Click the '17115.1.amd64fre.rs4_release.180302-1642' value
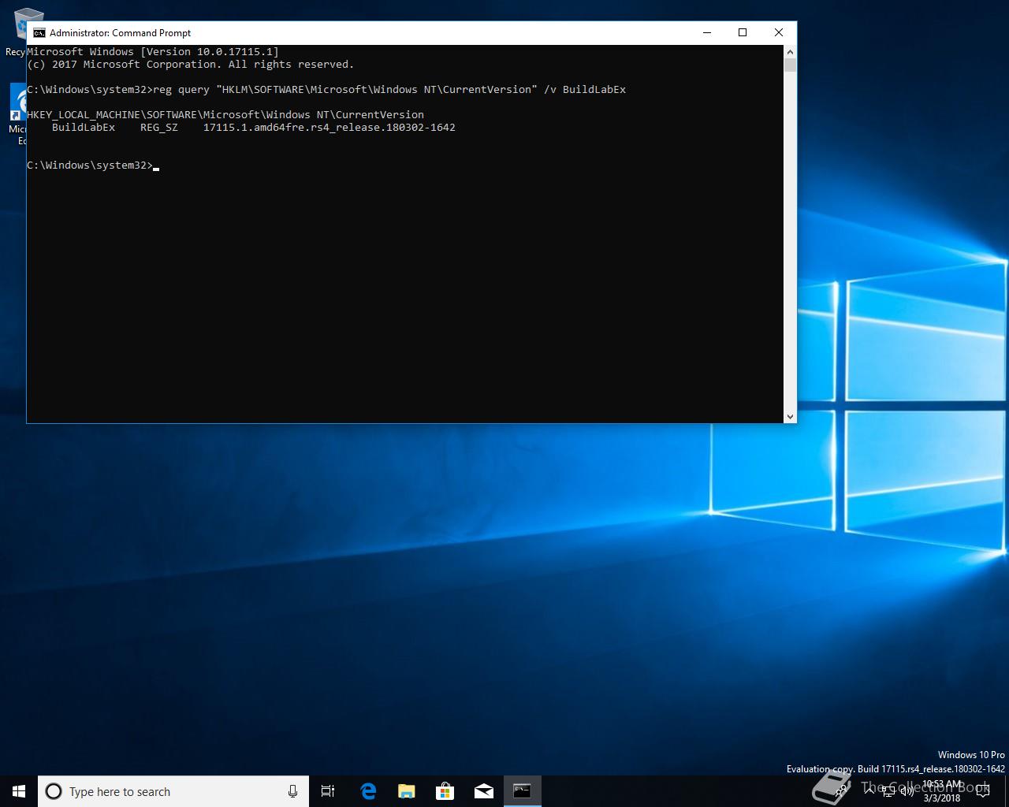 coord(330,127)
